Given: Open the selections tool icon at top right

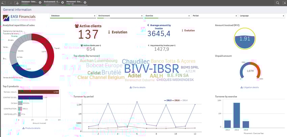Looking at the screenshot, I should tap(284, 3).
